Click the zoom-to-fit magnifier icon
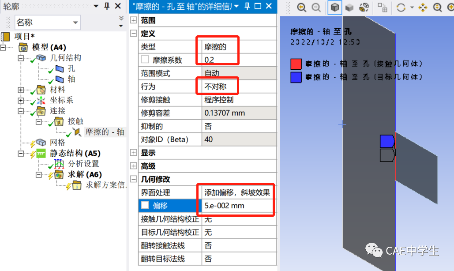This screenshot has width=454, height=271. click(x=437, y=6)
